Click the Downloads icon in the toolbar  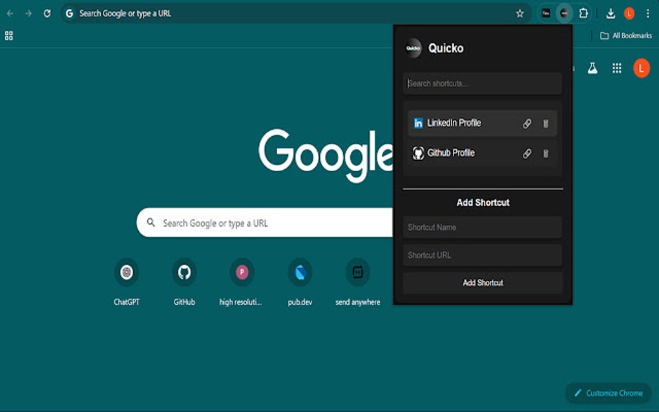pyautogui.click(x=611, y=14)
